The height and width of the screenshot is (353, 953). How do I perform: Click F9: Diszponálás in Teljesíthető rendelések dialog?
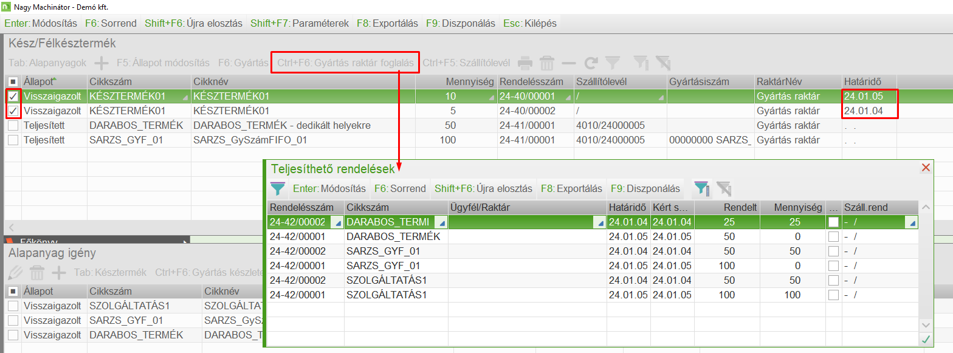point(645,188)
